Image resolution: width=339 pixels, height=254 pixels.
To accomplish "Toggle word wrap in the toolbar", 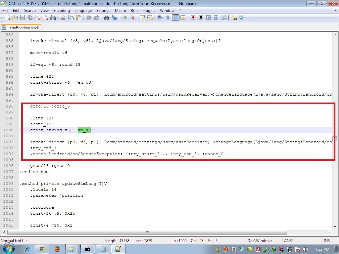I will (x=160, y=18).
